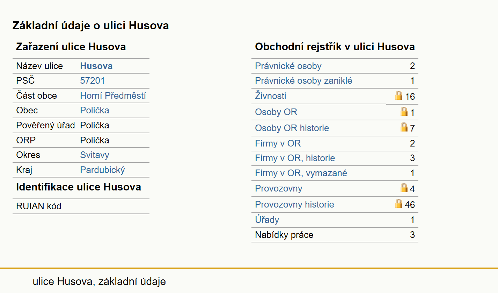Show Firmy v OR list
Image resolution: width=498 pixels, height=293 pixels.
(278, 143)
